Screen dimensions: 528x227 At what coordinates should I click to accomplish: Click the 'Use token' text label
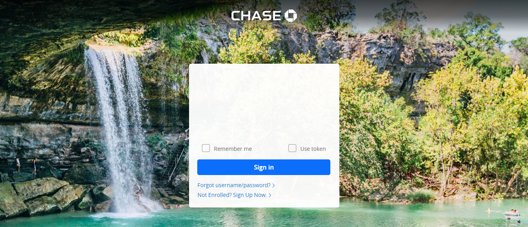click(x=313, y=149)
